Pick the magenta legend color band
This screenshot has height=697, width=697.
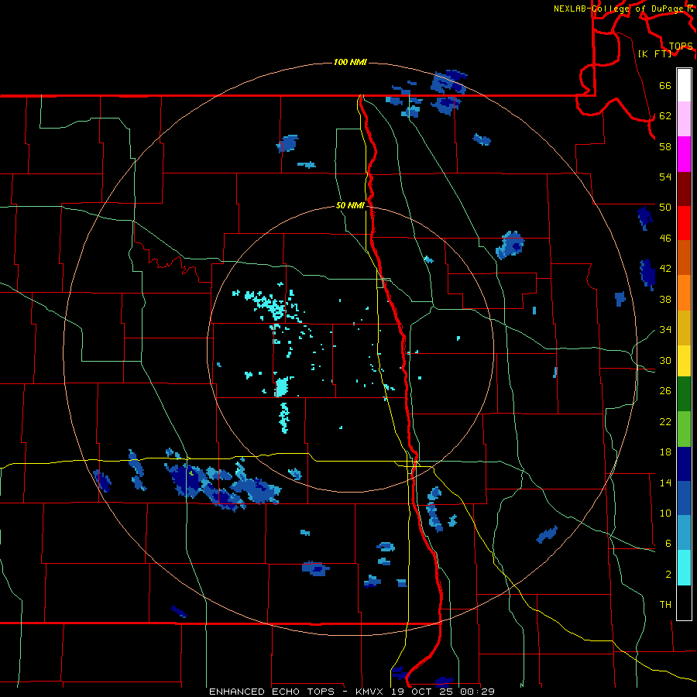tap(684, 154)
